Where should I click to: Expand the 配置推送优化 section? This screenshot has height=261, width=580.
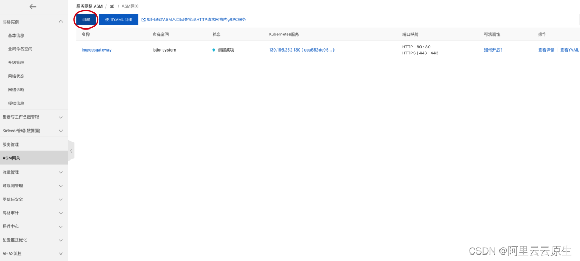[61, 240]
